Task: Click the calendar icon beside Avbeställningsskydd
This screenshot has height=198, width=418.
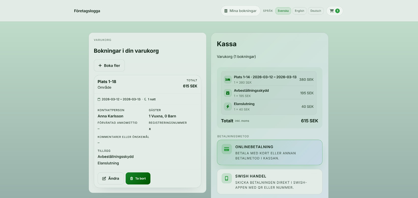Action: [228, 93]
